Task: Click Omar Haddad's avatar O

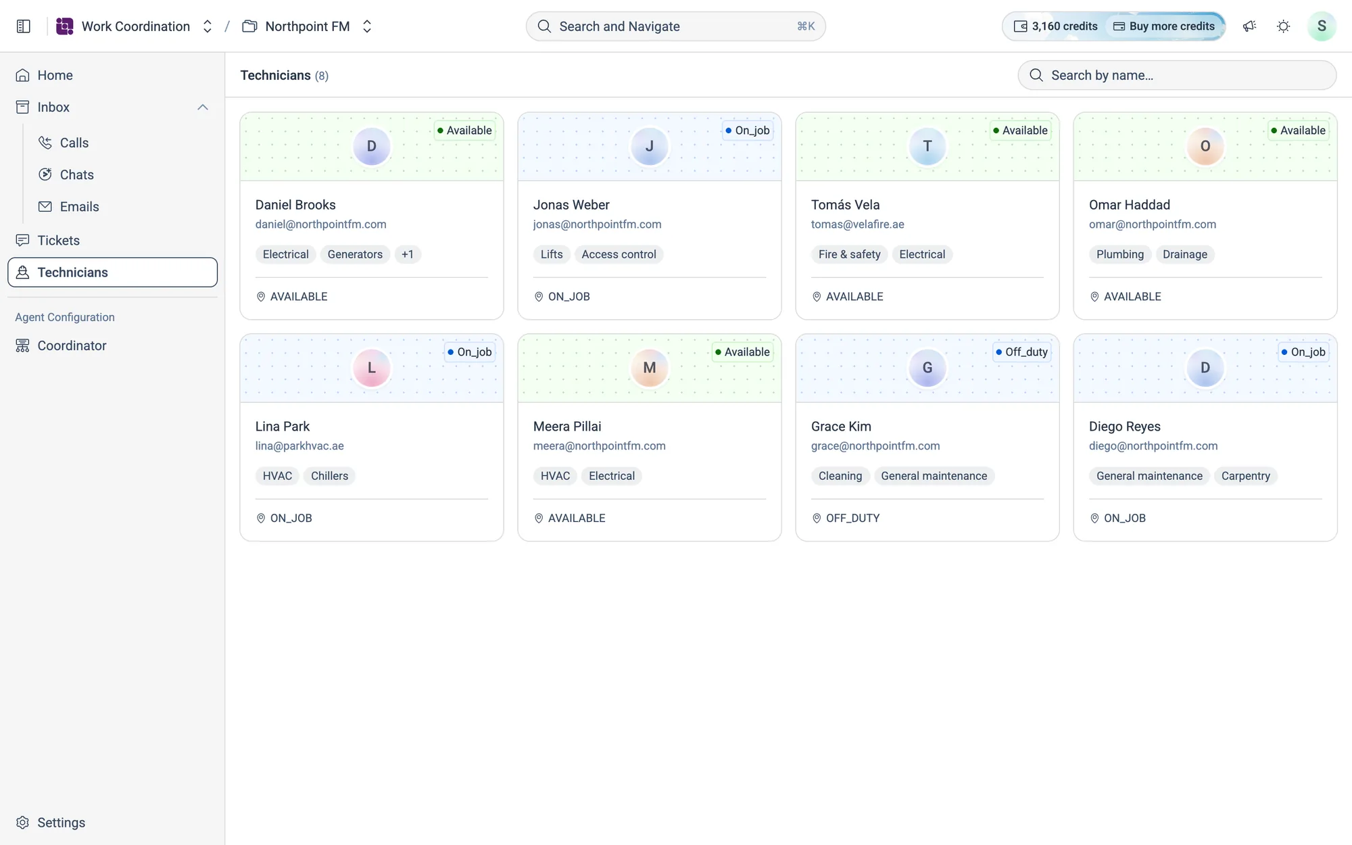Action: click(x=1205, y=146)
